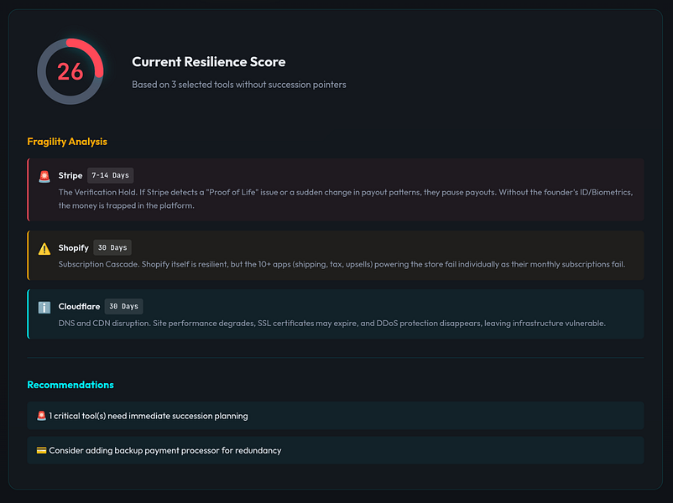Click the Stripe Verification Hold description
The image size is (673, 503).
tap(346, 199)
